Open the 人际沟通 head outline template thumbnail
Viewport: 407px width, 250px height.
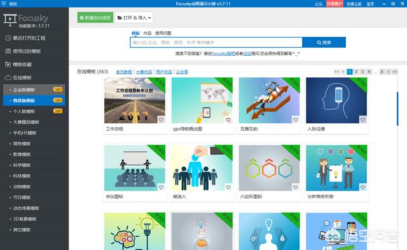[336, 100]
